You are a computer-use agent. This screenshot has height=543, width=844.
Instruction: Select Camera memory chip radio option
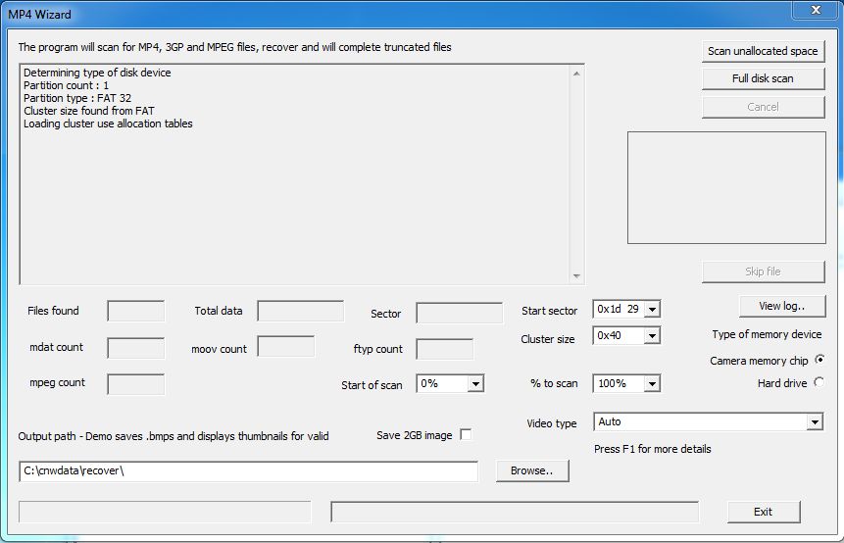pyautogui.click(x=819, y=360)
